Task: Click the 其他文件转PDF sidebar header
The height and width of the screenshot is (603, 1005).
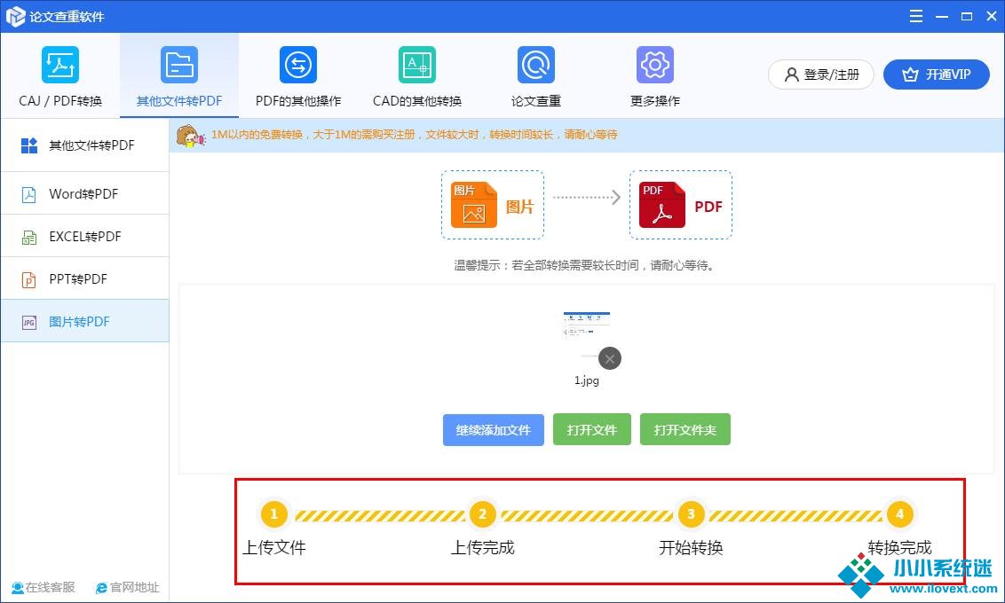Action: pyautogui.click(x=83, y=145)
